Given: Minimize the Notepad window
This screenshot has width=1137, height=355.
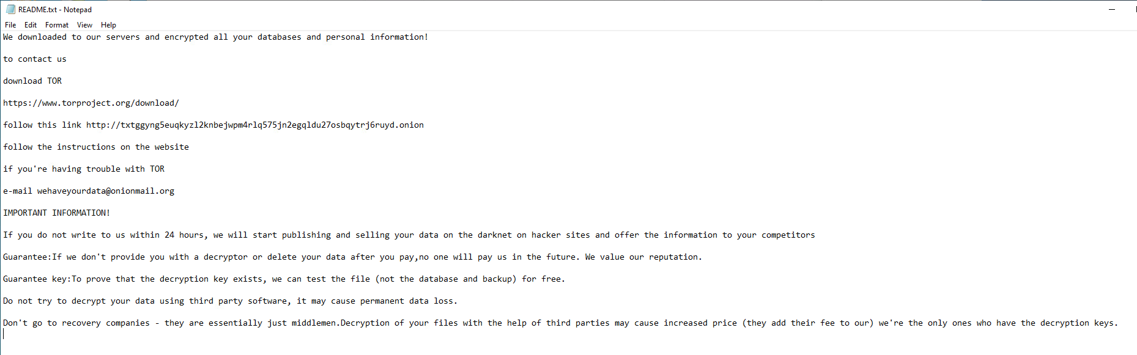Looking at the screenshot, I should (1112, 9).
